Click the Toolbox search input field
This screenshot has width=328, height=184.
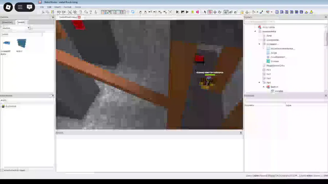click(22, 34)
